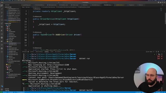
Task: Go back using title bar arrow
Action: pyautogui.click(x=59, y=2)
